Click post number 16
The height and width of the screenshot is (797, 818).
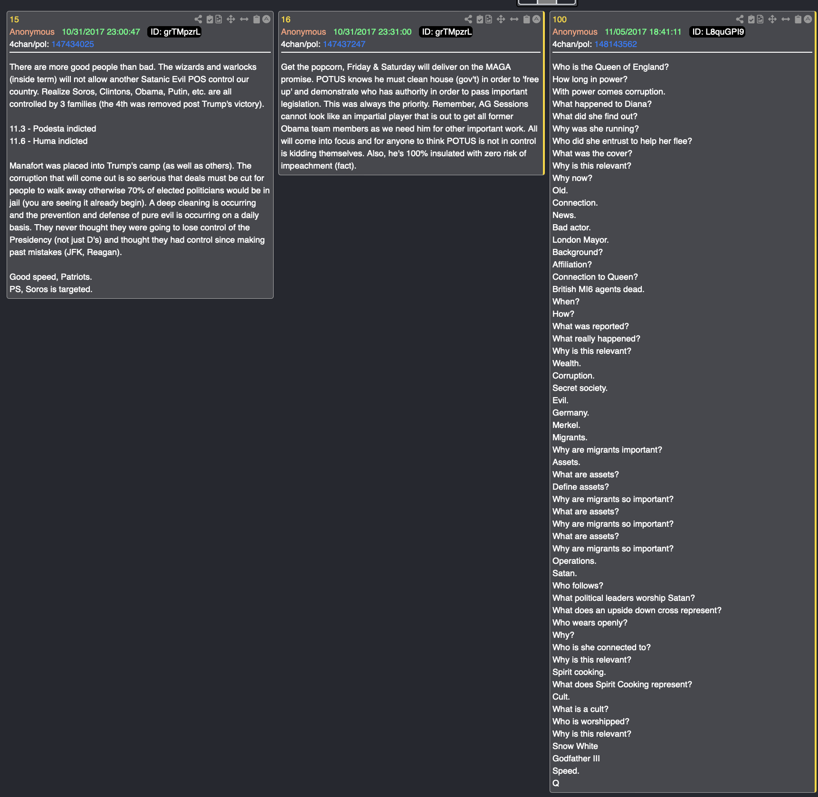(285, 19)
